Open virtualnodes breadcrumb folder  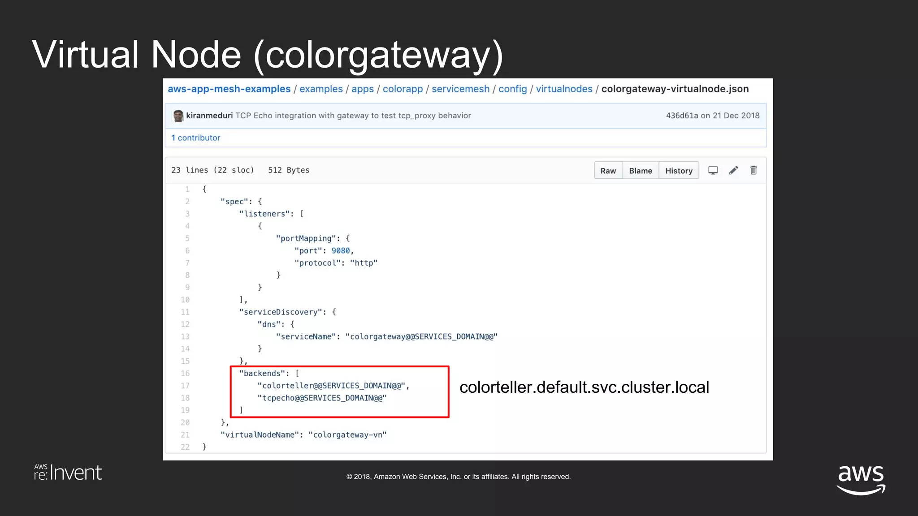pyautogui.click(x=564, y=89)
